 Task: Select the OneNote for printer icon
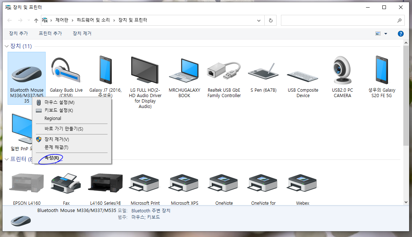tap(263, 183)
